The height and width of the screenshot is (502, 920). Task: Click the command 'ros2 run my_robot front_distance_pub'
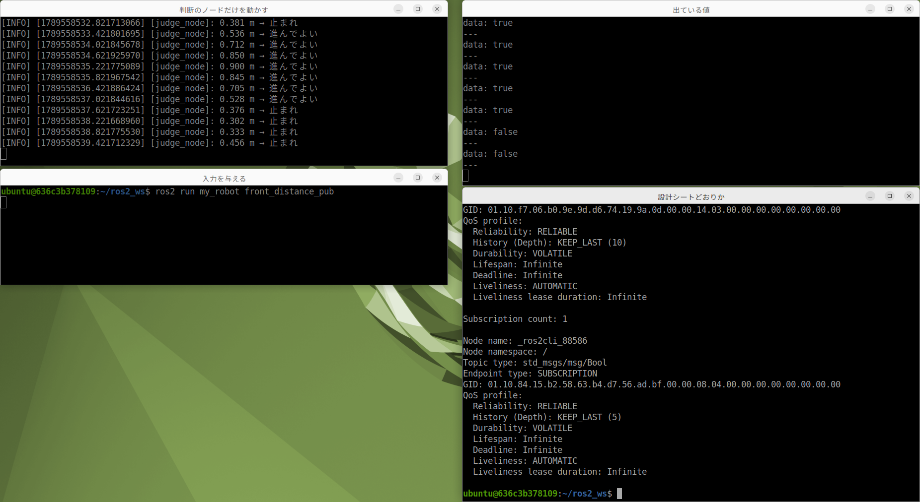click(x=244, y=191)
